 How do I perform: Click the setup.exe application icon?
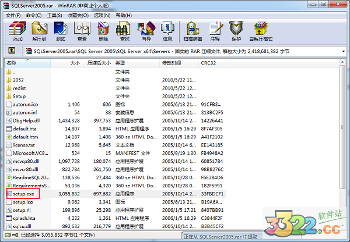9,194
